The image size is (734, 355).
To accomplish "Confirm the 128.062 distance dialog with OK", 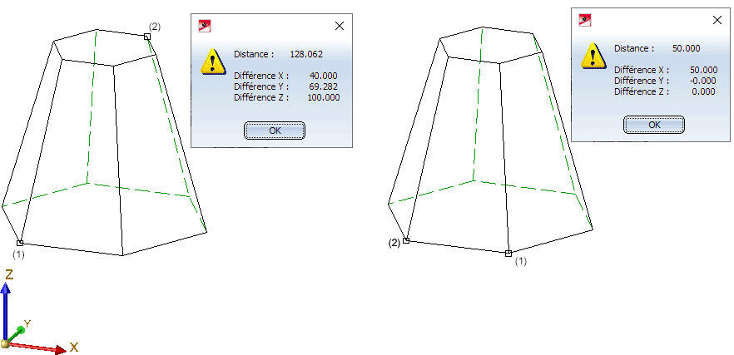I will click(275, 131).
